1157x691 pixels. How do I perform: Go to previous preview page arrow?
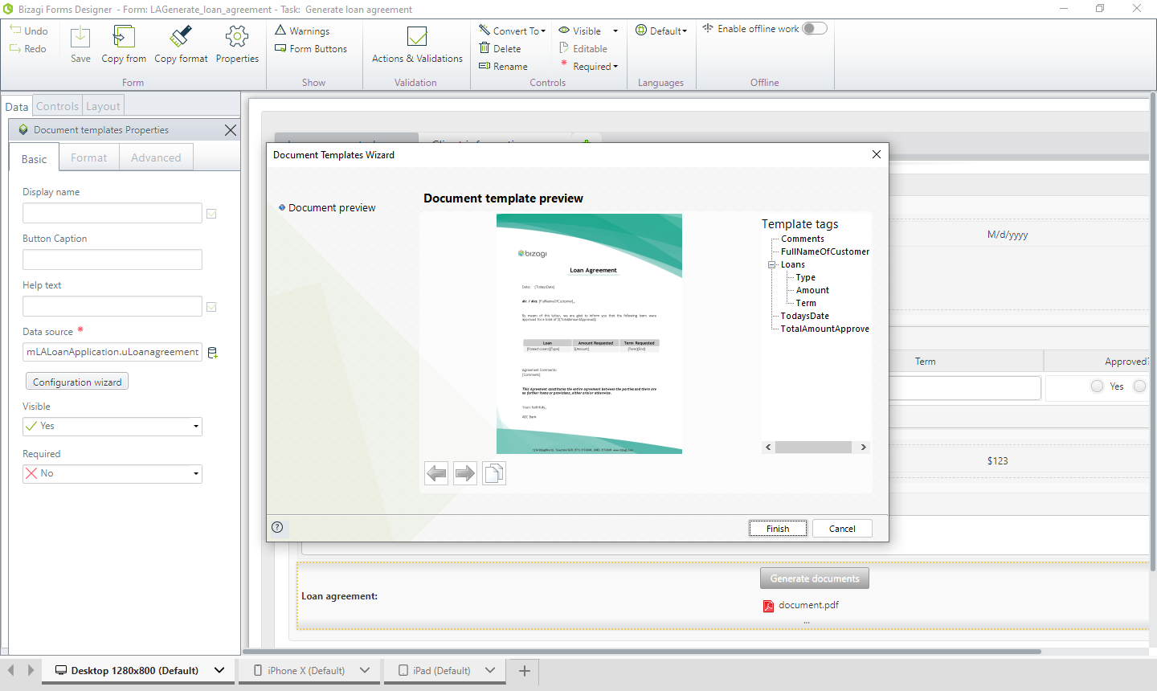coord(436,473)
